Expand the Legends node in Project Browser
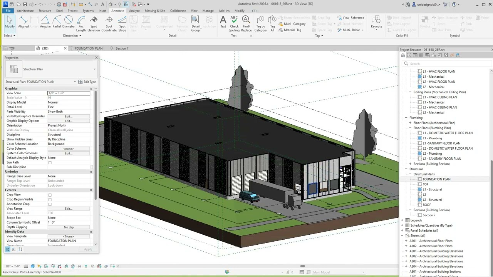The image size is (493, 277). coord(402,220)
